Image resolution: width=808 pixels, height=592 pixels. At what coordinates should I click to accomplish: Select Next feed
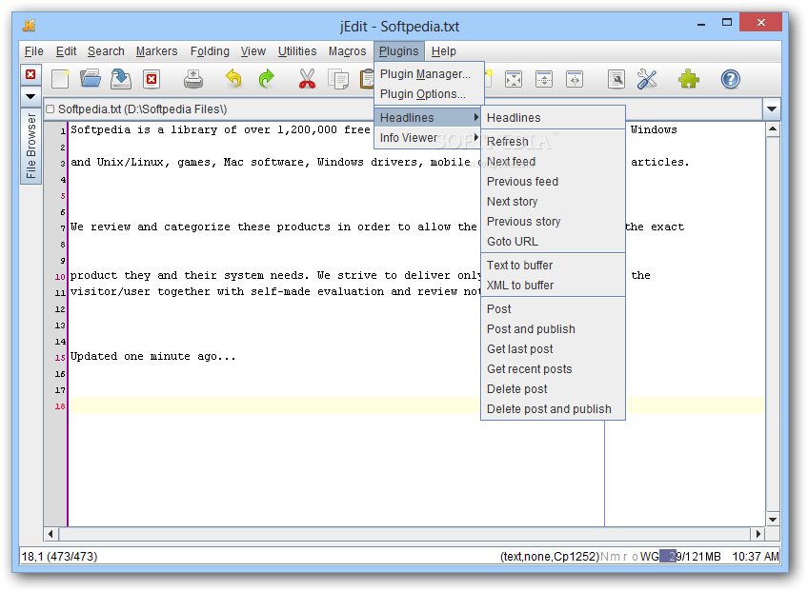point(553,162)
